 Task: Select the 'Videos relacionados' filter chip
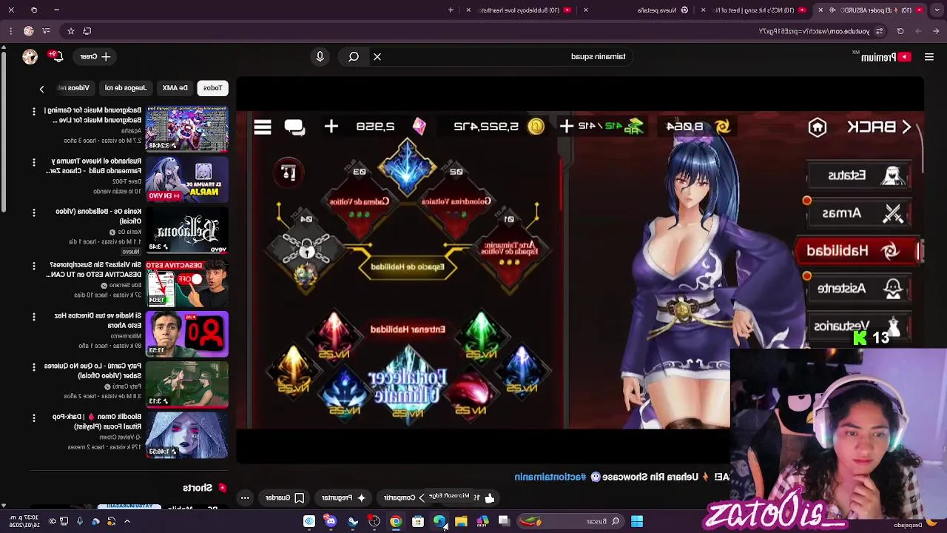(76, 87)
